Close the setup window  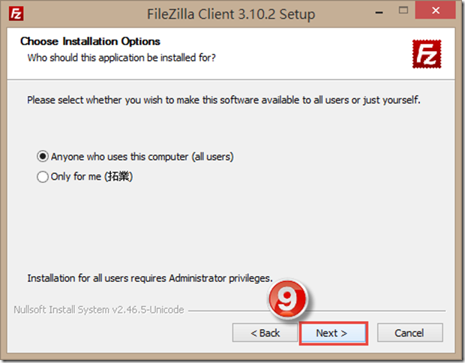[435, 10]
